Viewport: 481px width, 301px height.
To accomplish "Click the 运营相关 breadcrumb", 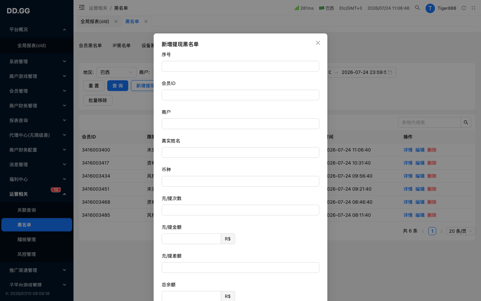I will coord(98,8).
